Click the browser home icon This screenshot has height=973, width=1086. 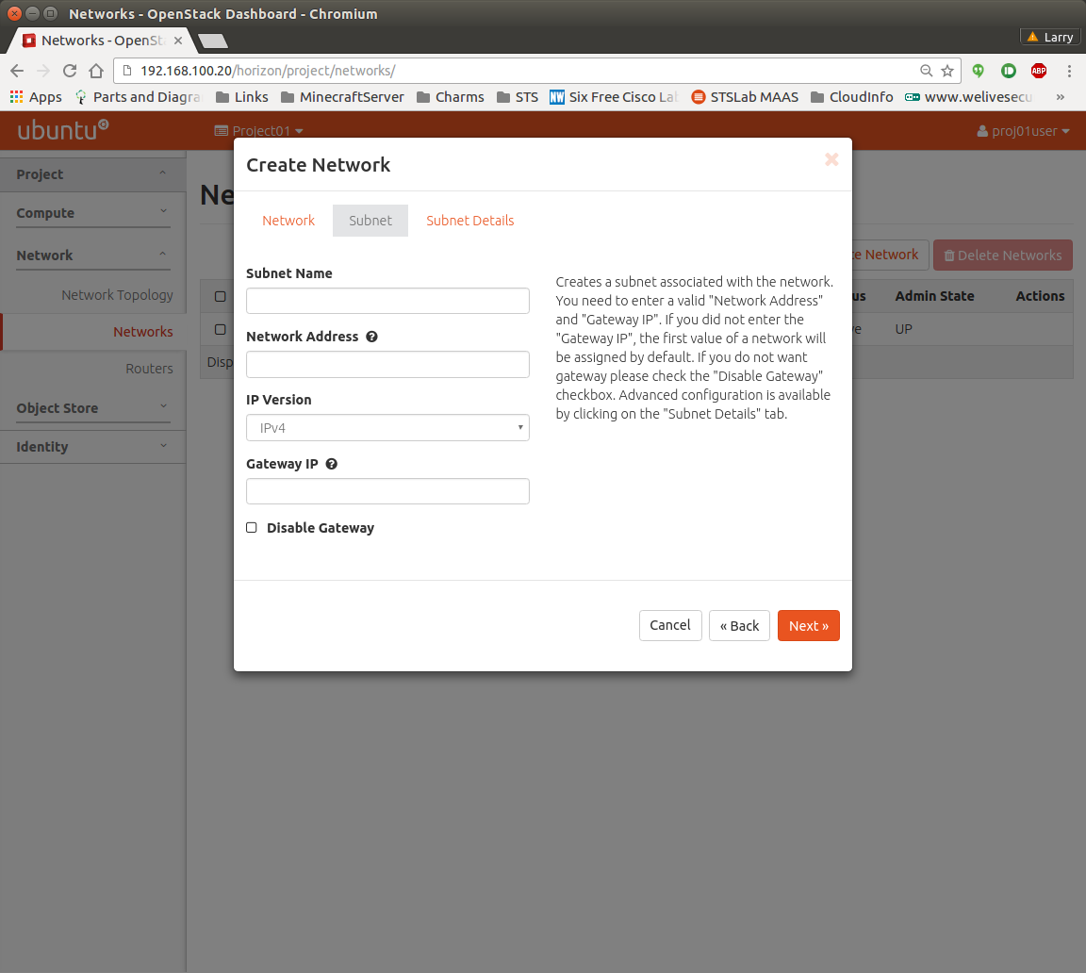click(95, 71)
